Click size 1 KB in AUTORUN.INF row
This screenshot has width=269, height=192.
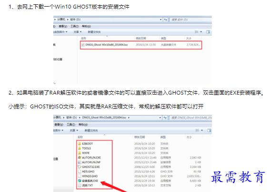[198, 162]
